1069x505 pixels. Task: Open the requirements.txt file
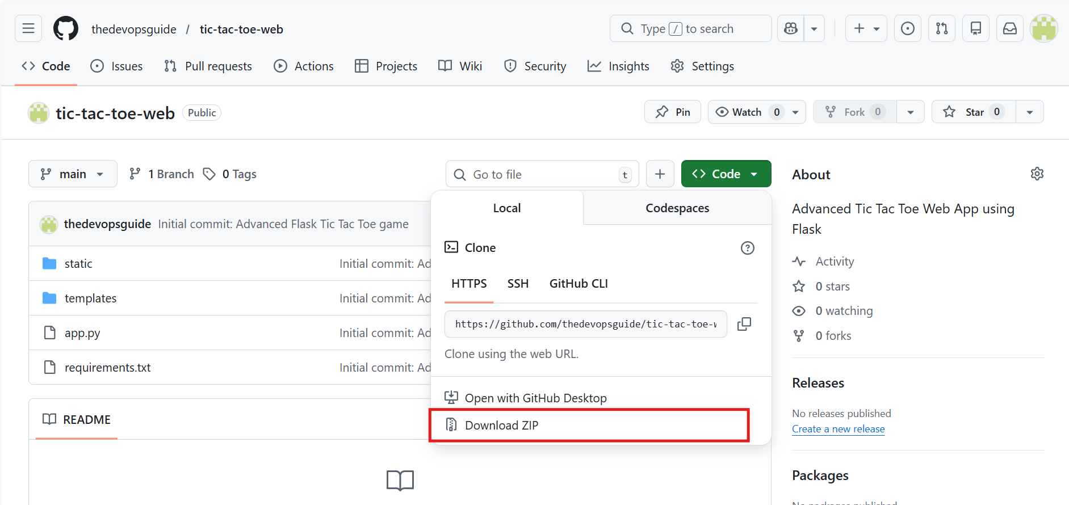point(108,368)
